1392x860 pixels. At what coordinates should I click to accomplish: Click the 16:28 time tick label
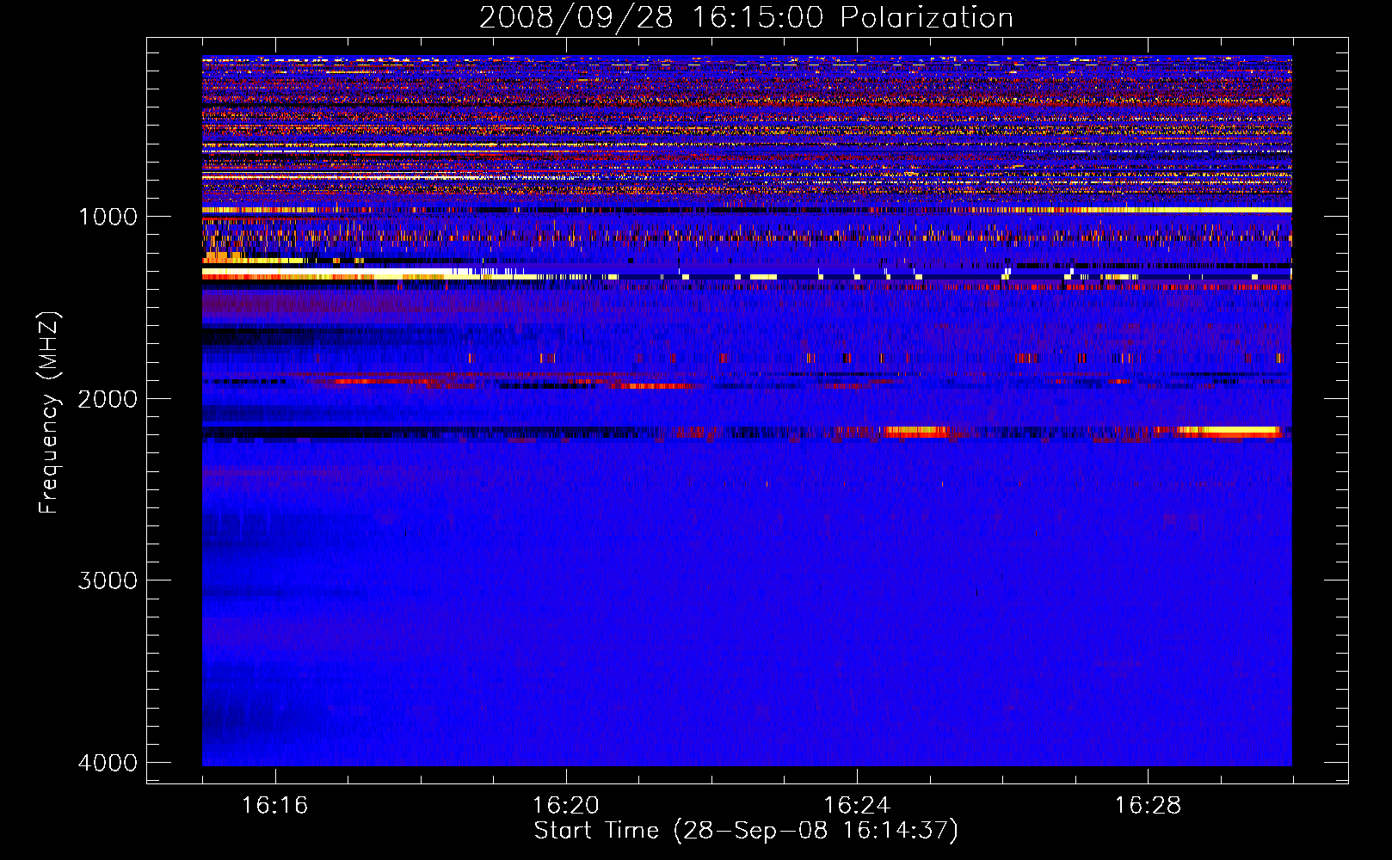tap(1148, 806)
